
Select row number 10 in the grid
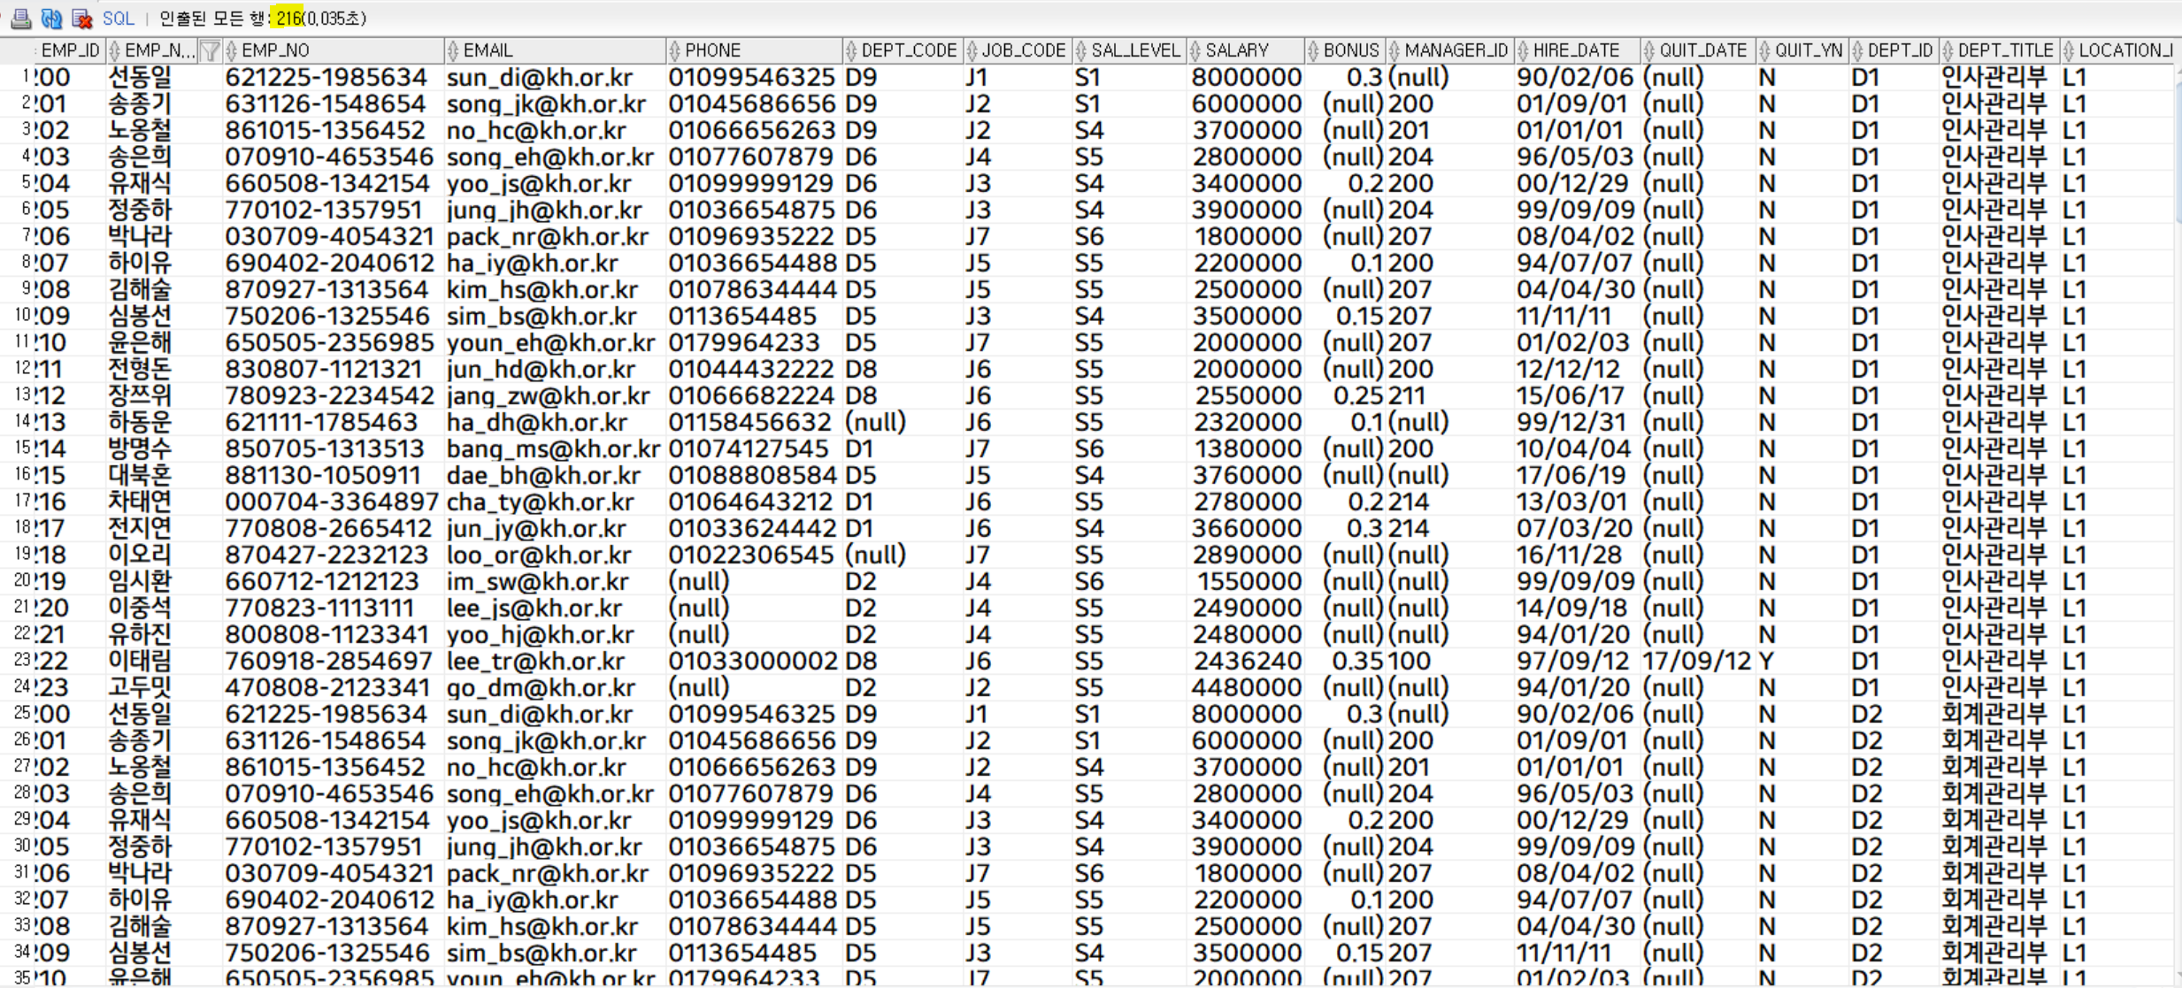(23, 316)
